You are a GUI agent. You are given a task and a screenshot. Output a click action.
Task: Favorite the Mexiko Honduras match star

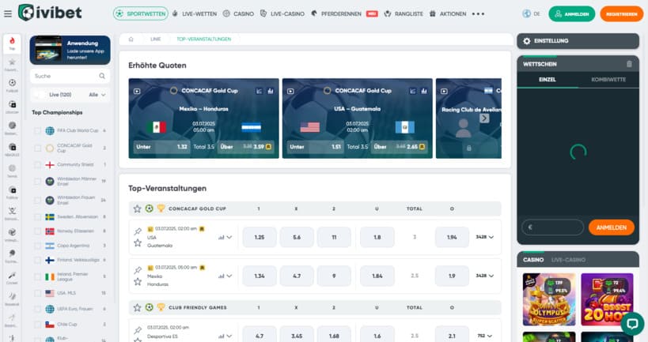tap(138, 282)
